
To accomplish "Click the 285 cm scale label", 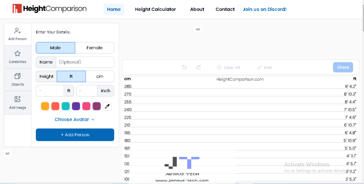I will pyautogui.click(x=128, y=87).
